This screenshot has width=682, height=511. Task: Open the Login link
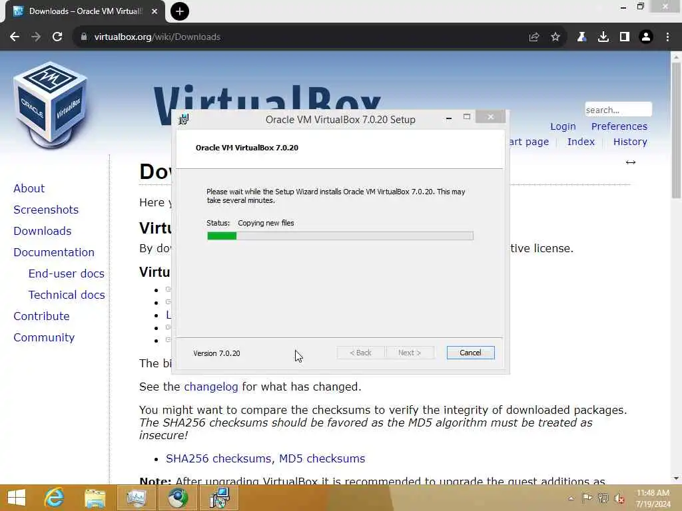pyautogui.click(x=563, y=126)
